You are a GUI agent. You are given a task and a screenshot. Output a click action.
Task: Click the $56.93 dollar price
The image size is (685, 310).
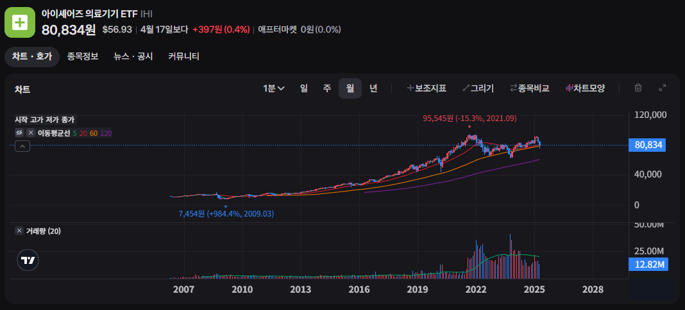pyautogui.click(x=117, y=29)
